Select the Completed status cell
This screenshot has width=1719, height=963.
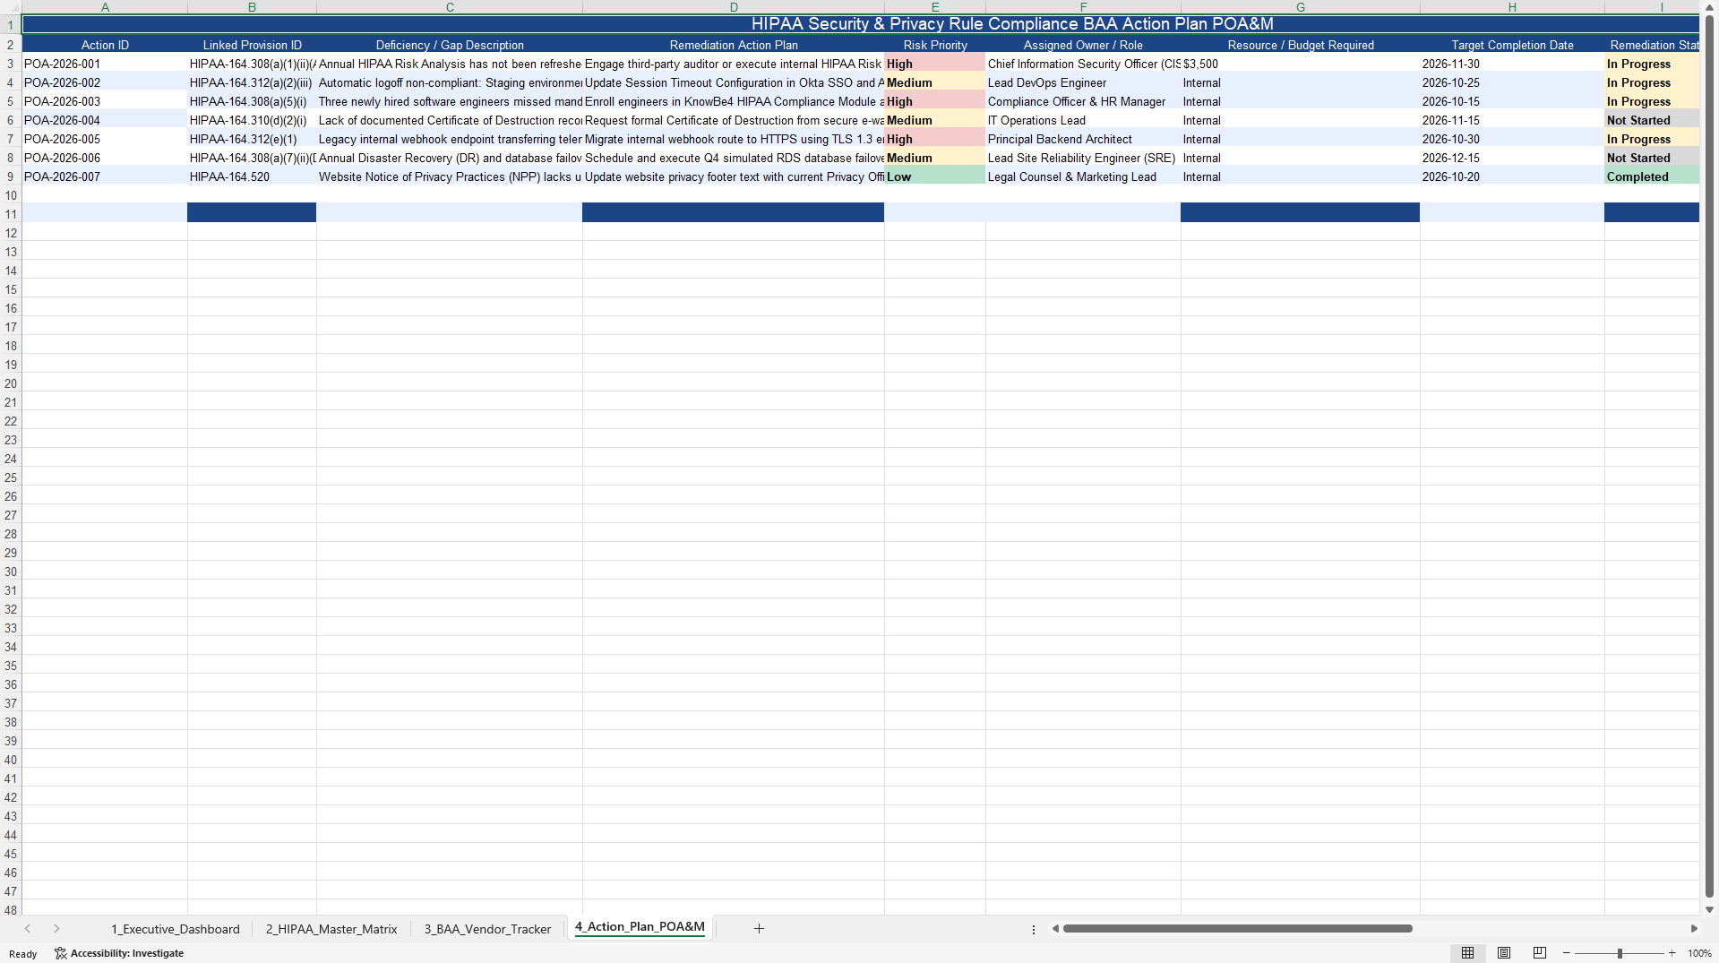coord(1652,176)
